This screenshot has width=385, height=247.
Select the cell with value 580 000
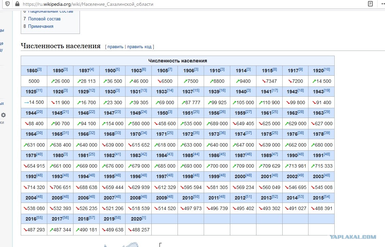click(138, 123)
